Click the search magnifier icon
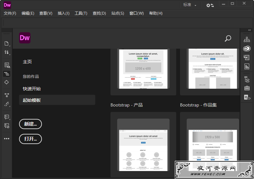This screenshot has width=254, height=179. point(228,38)
